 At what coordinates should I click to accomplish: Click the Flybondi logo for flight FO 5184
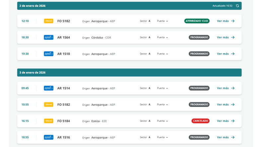tap(48, 121)
